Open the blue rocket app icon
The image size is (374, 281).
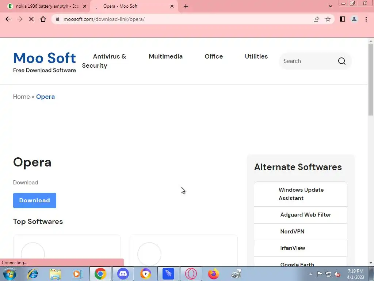pos(168,274)
